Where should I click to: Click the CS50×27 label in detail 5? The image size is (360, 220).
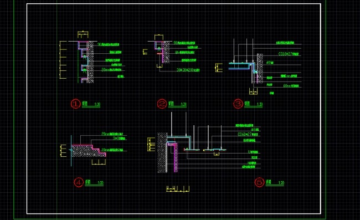point(248,134)
